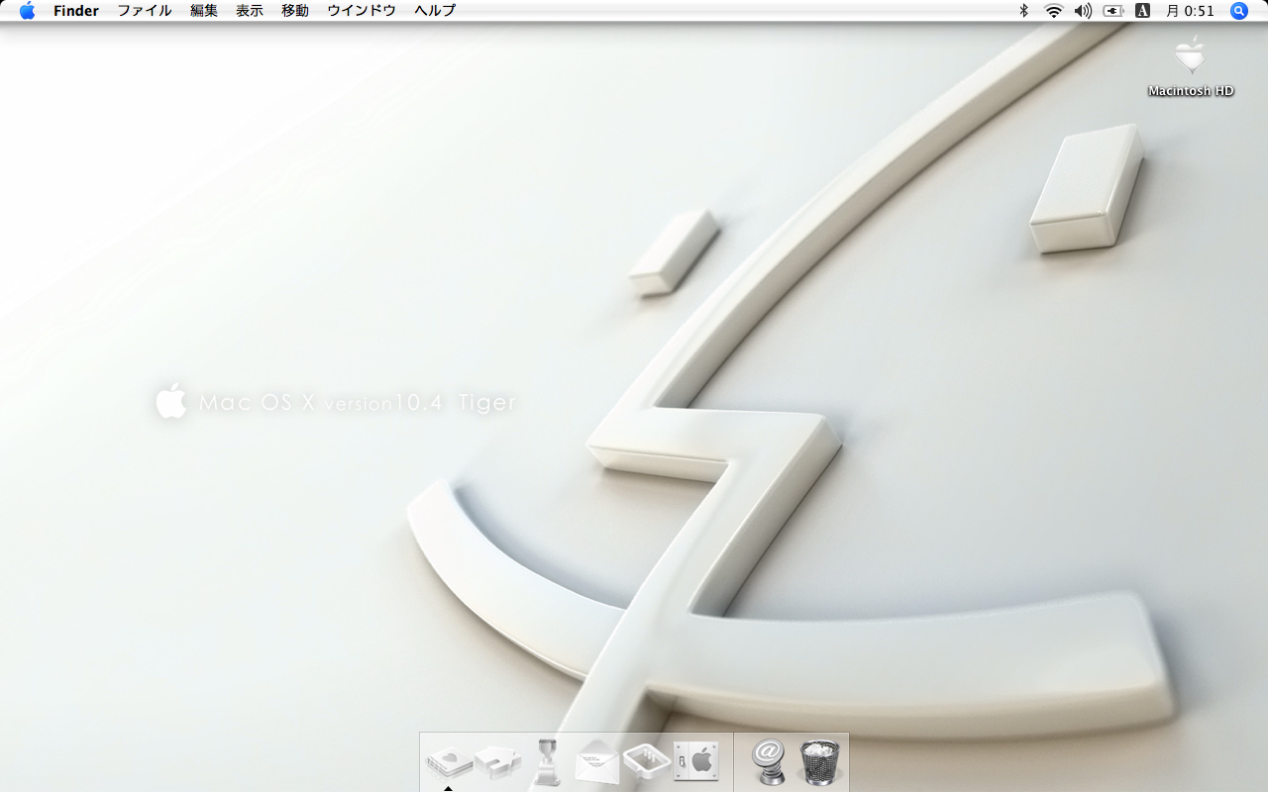Open the Wi-Fi status menu
The image size is (1268, 792).
click(1053, 11)
